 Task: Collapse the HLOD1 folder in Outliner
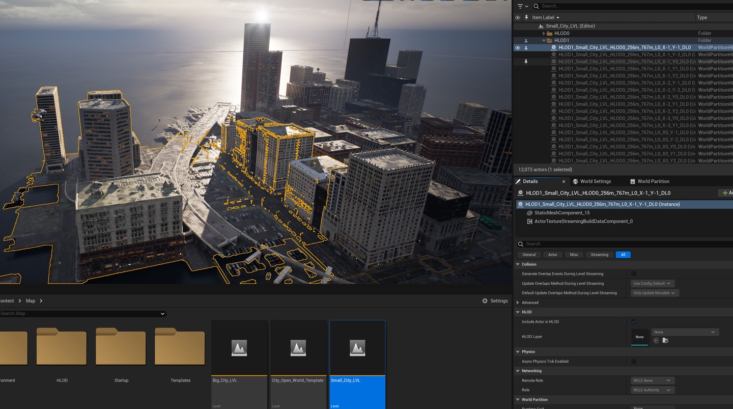tap(544, 40)
